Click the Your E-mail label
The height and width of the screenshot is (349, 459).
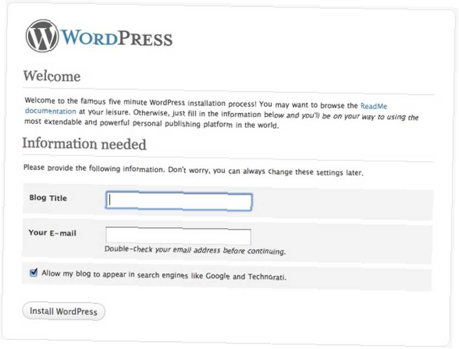[52, 233]
